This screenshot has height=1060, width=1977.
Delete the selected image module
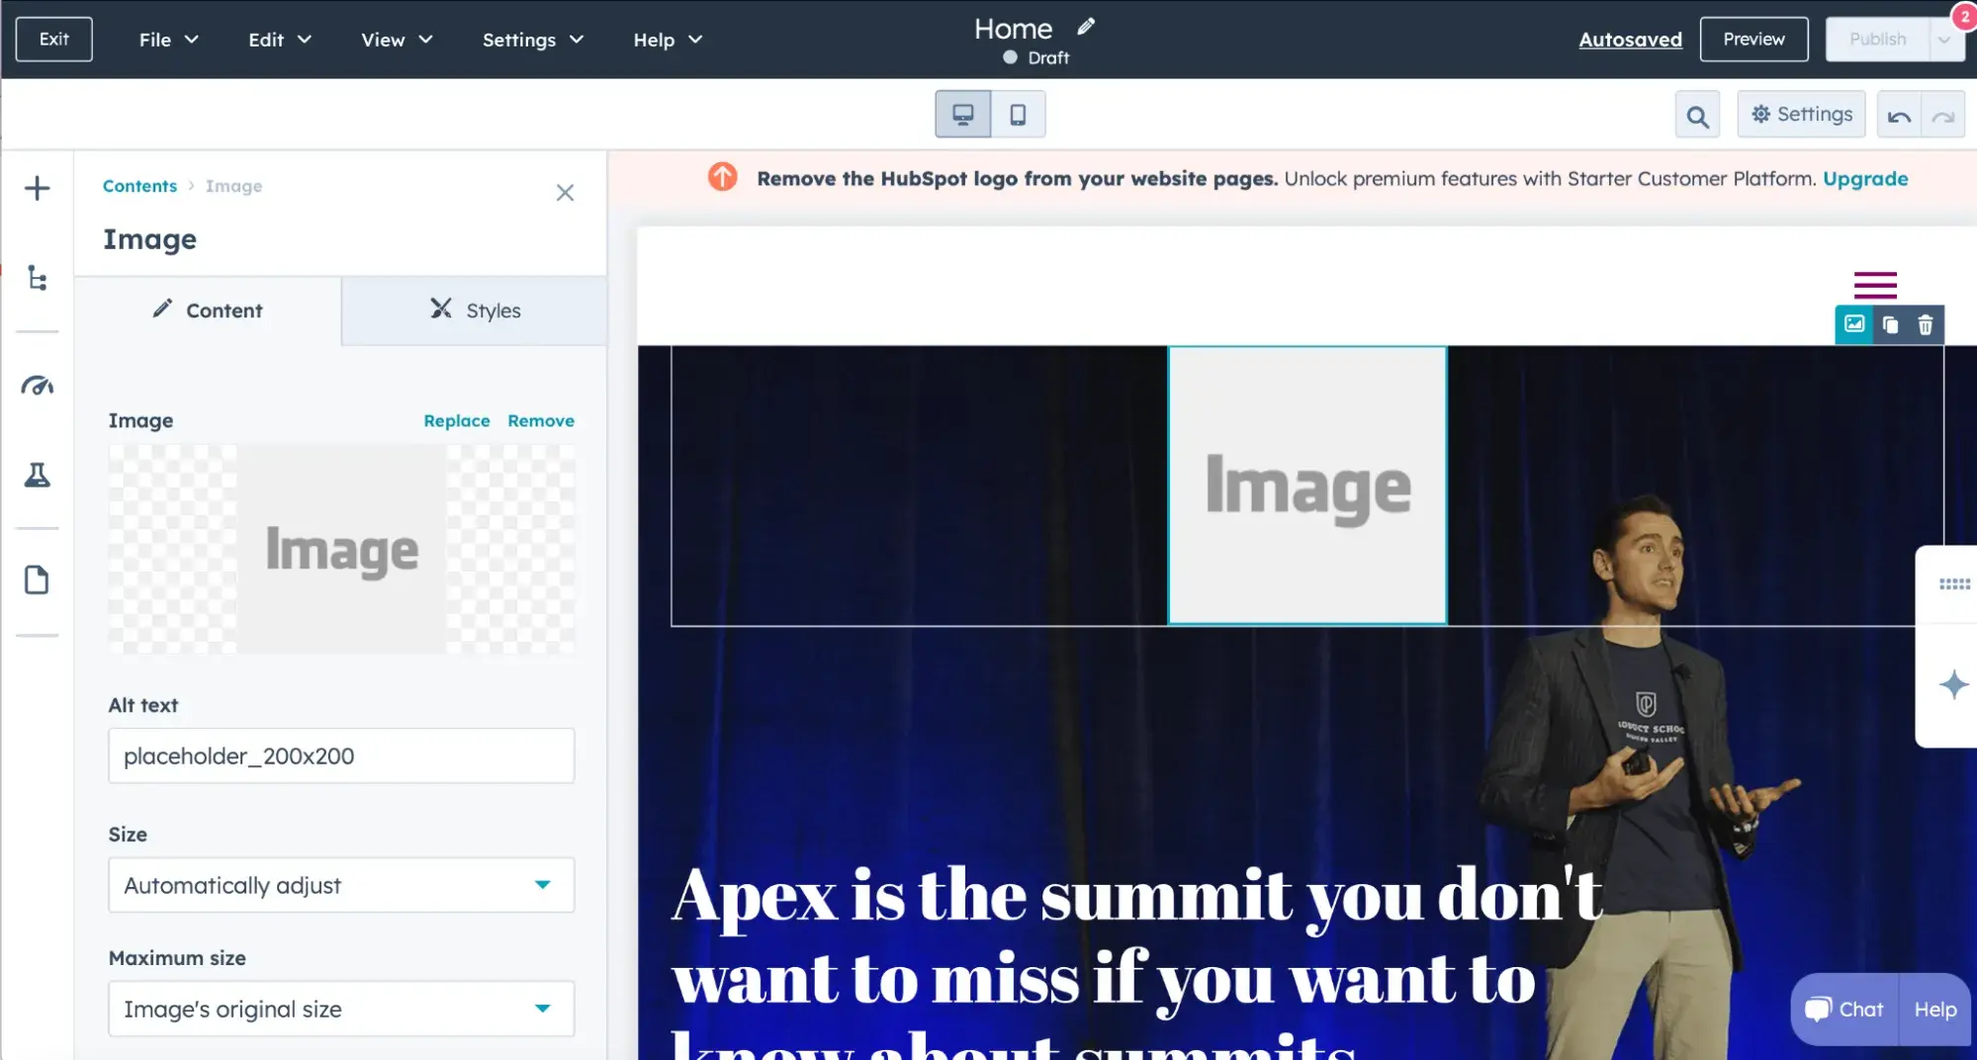[1925, 324]
